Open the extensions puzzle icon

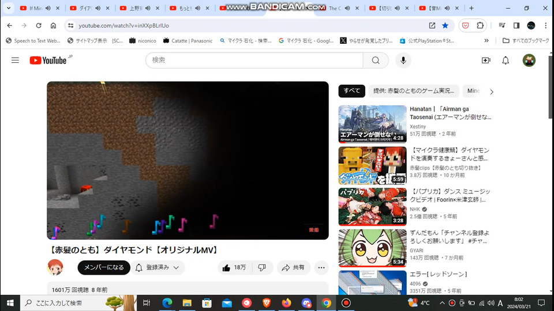pyautogui.click(x=480, y=25)
